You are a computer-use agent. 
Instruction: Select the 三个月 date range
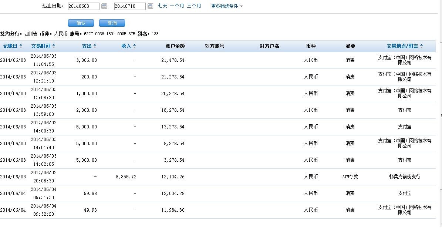pos(194,6)
